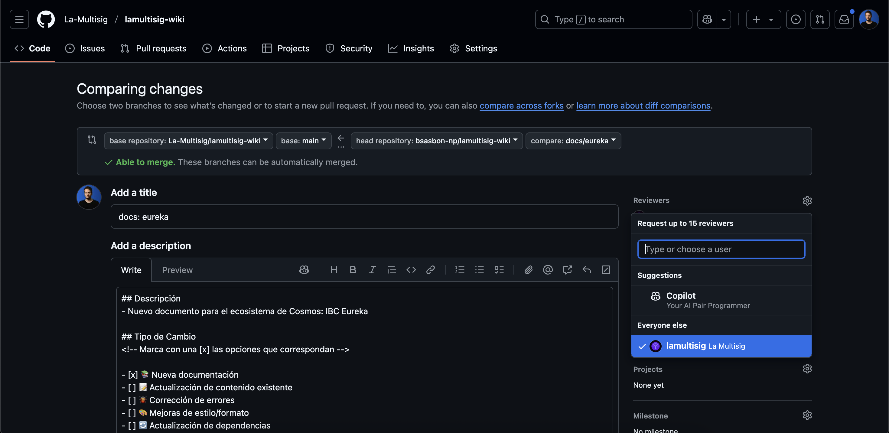The width and height of the screenshot is (889, 433).
Task: Open the Reviewers gear settings
Action: tap(807, 200)
